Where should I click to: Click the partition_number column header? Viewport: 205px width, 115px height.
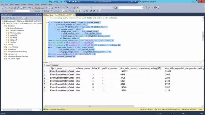pyautogui.click(x=110, y=68)
